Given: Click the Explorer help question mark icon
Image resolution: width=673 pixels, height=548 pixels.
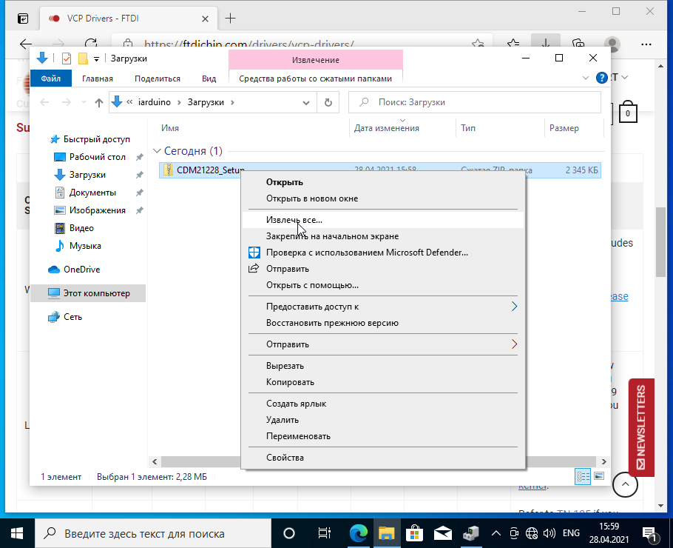Looking at the screenshot, I should (602, 78).
